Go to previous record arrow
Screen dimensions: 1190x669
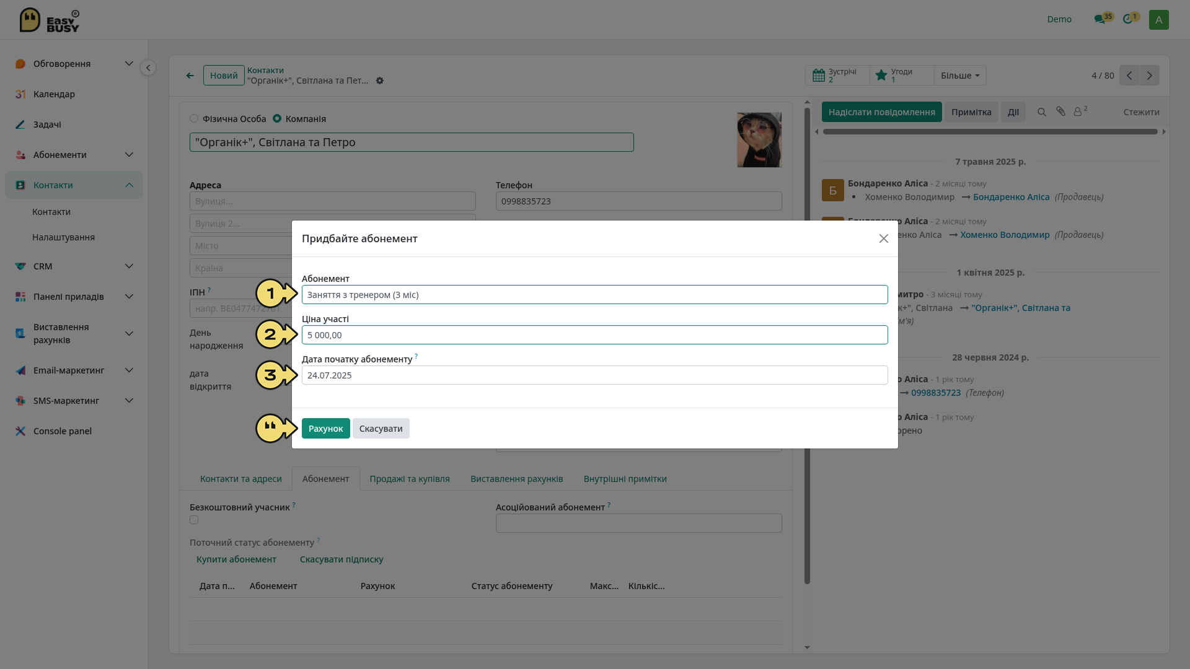coord(1129,76)
